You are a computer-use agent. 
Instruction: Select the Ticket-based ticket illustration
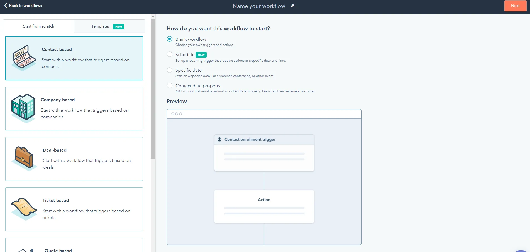click(x=24, y=209)
